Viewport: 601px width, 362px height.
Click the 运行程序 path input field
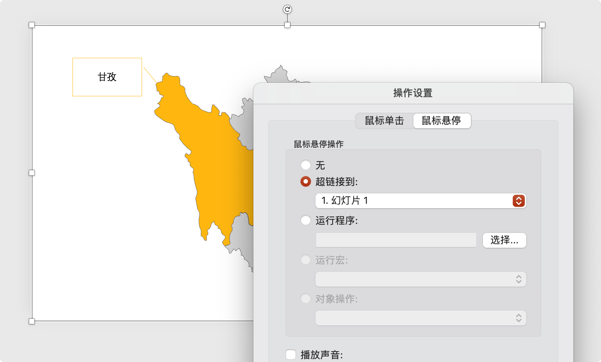tap(396, 240)
